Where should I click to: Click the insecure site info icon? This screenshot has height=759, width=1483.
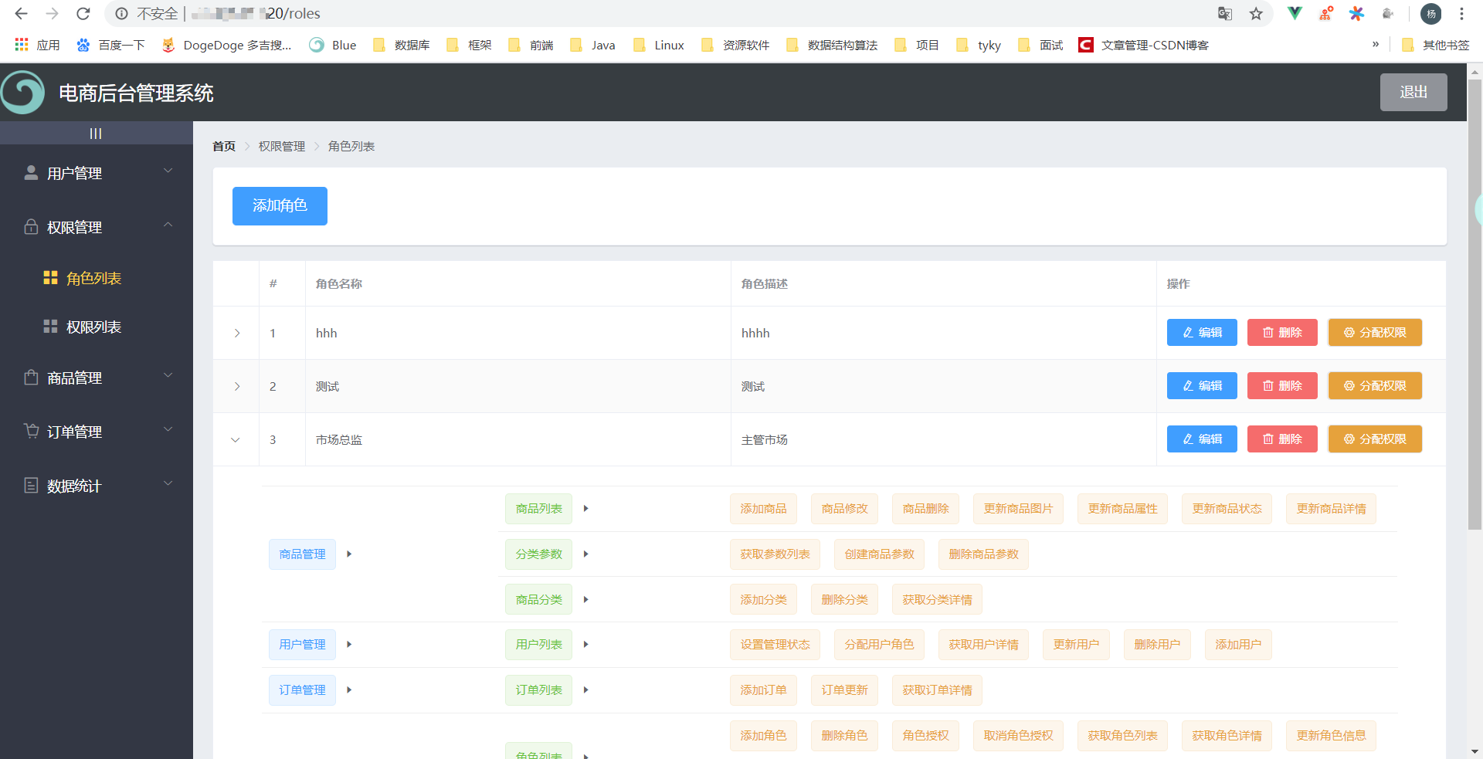pos(121,13)
